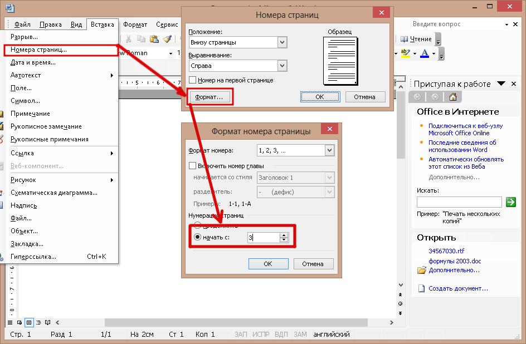The width and height of the screenshot is (526, 344).
Task: Open the font name dropdown arrow
Action: pos(171,53)
